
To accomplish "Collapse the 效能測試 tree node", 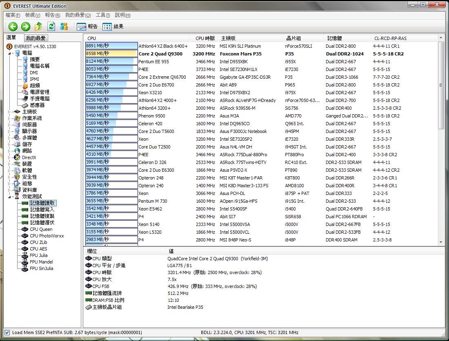I will (9, 197).
